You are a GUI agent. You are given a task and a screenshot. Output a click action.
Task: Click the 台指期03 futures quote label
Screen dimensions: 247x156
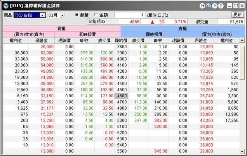pyautogui.click(x=97, y=22)
